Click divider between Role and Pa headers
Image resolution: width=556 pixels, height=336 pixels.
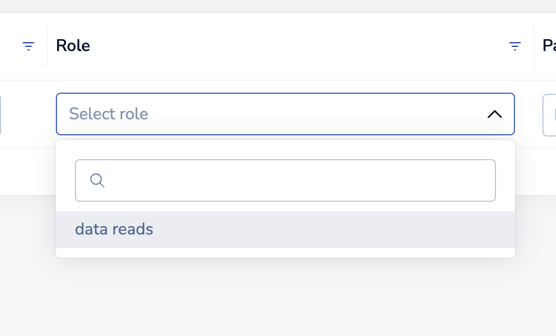pos(534,46)
